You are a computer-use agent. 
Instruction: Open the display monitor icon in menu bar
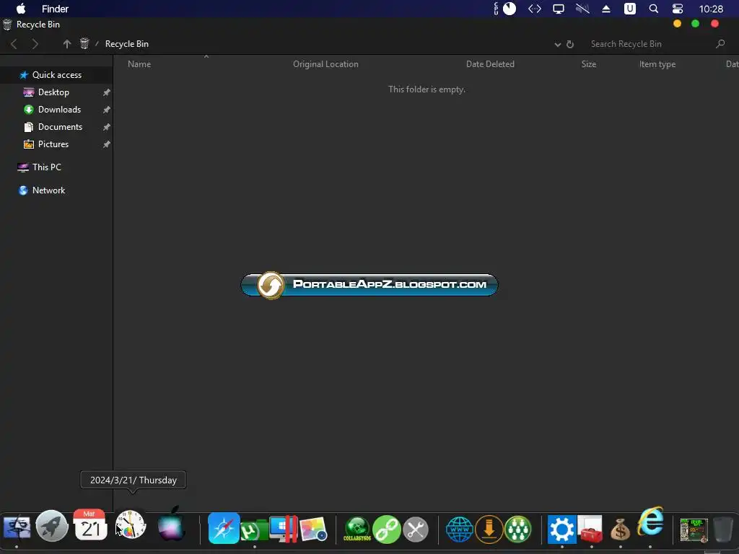[x=559, y=9]
